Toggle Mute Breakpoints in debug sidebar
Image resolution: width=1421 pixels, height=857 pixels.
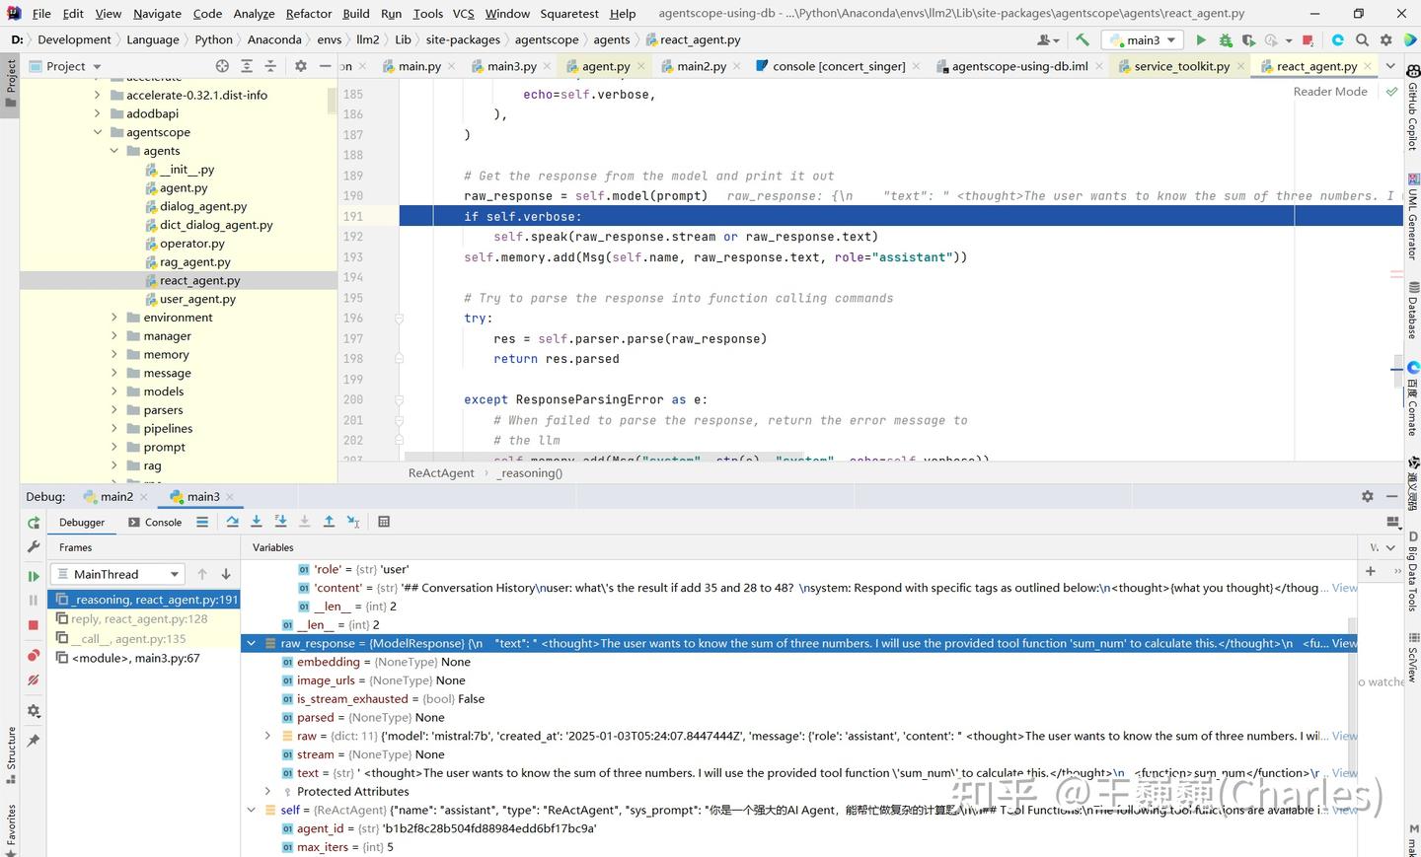tap(34, 680)
